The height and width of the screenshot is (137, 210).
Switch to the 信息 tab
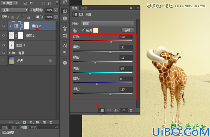click(x=84, y=8)
